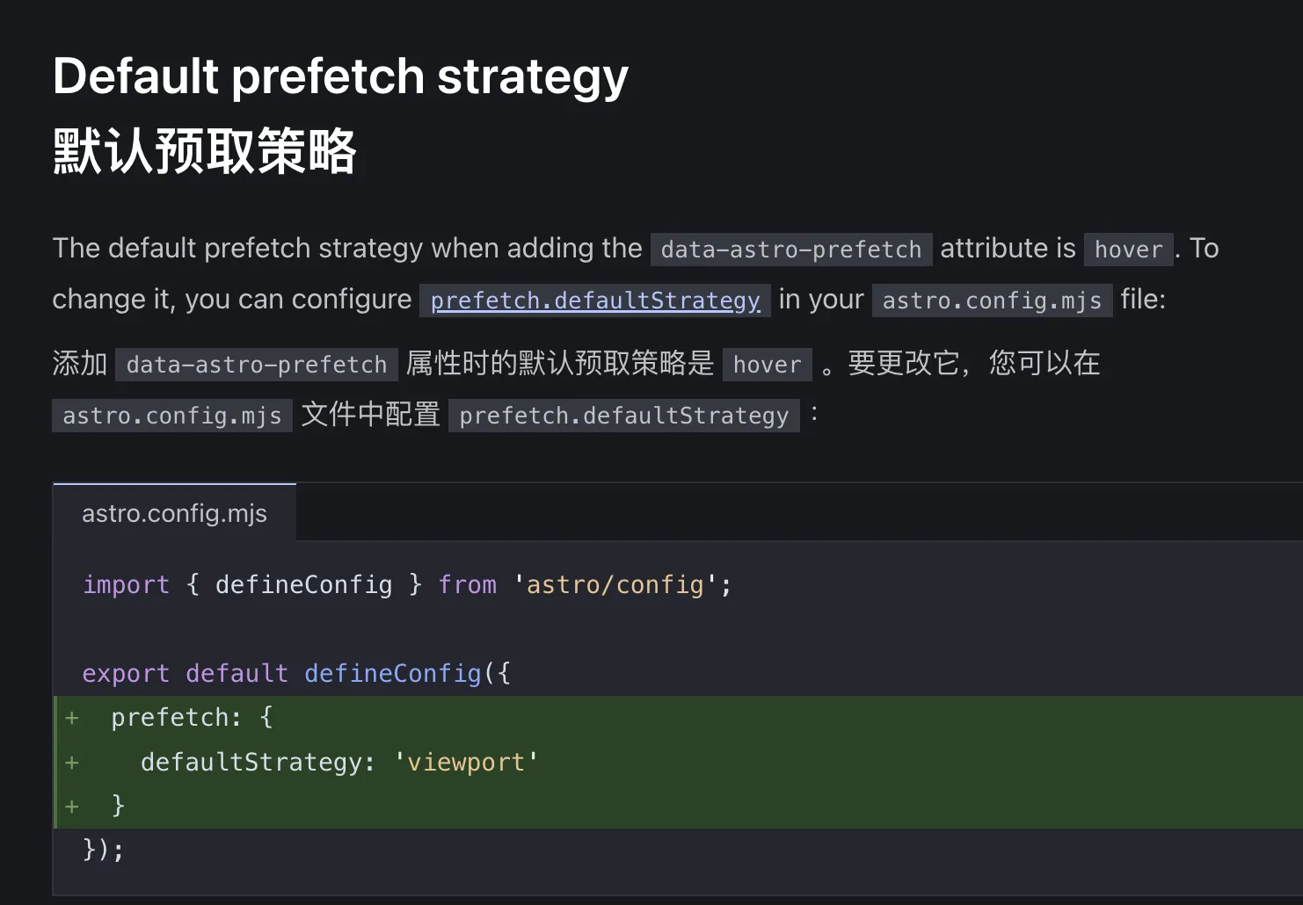Image resolution: width=1303 pixels, height=905 pixels.
Task: Select the astro.config.mjs code block tab
Action: click(174, 513)
